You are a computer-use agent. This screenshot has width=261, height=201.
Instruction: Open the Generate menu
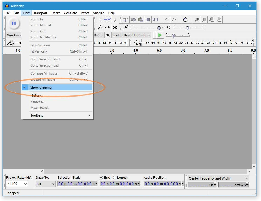point(71,13)
